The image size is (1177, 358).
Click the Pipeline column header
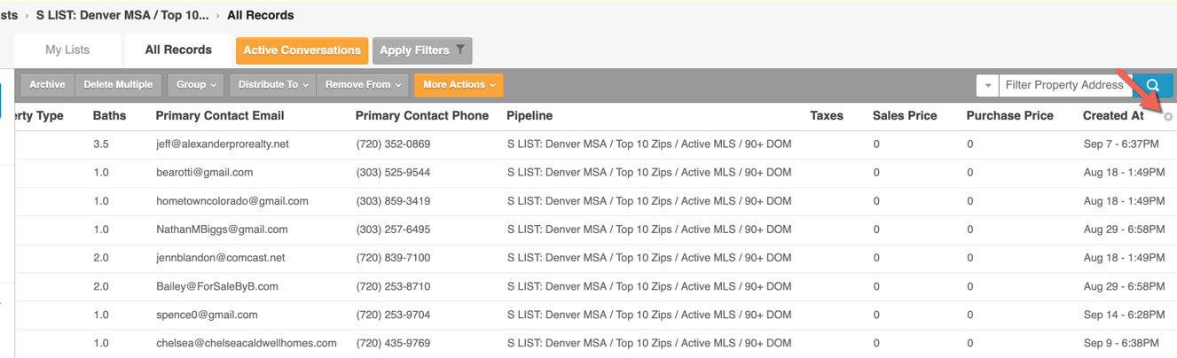(x=530, y=116)
